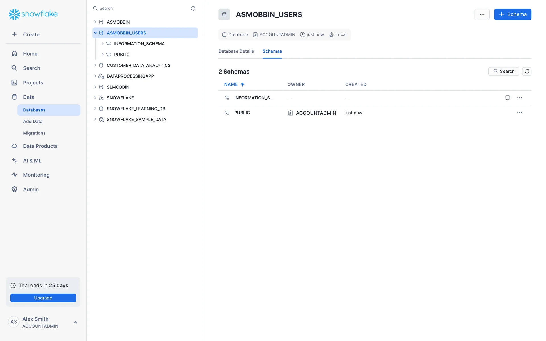This screenshot has height=341, width=546.
Task: Go to Admin section
Action: 31,190
